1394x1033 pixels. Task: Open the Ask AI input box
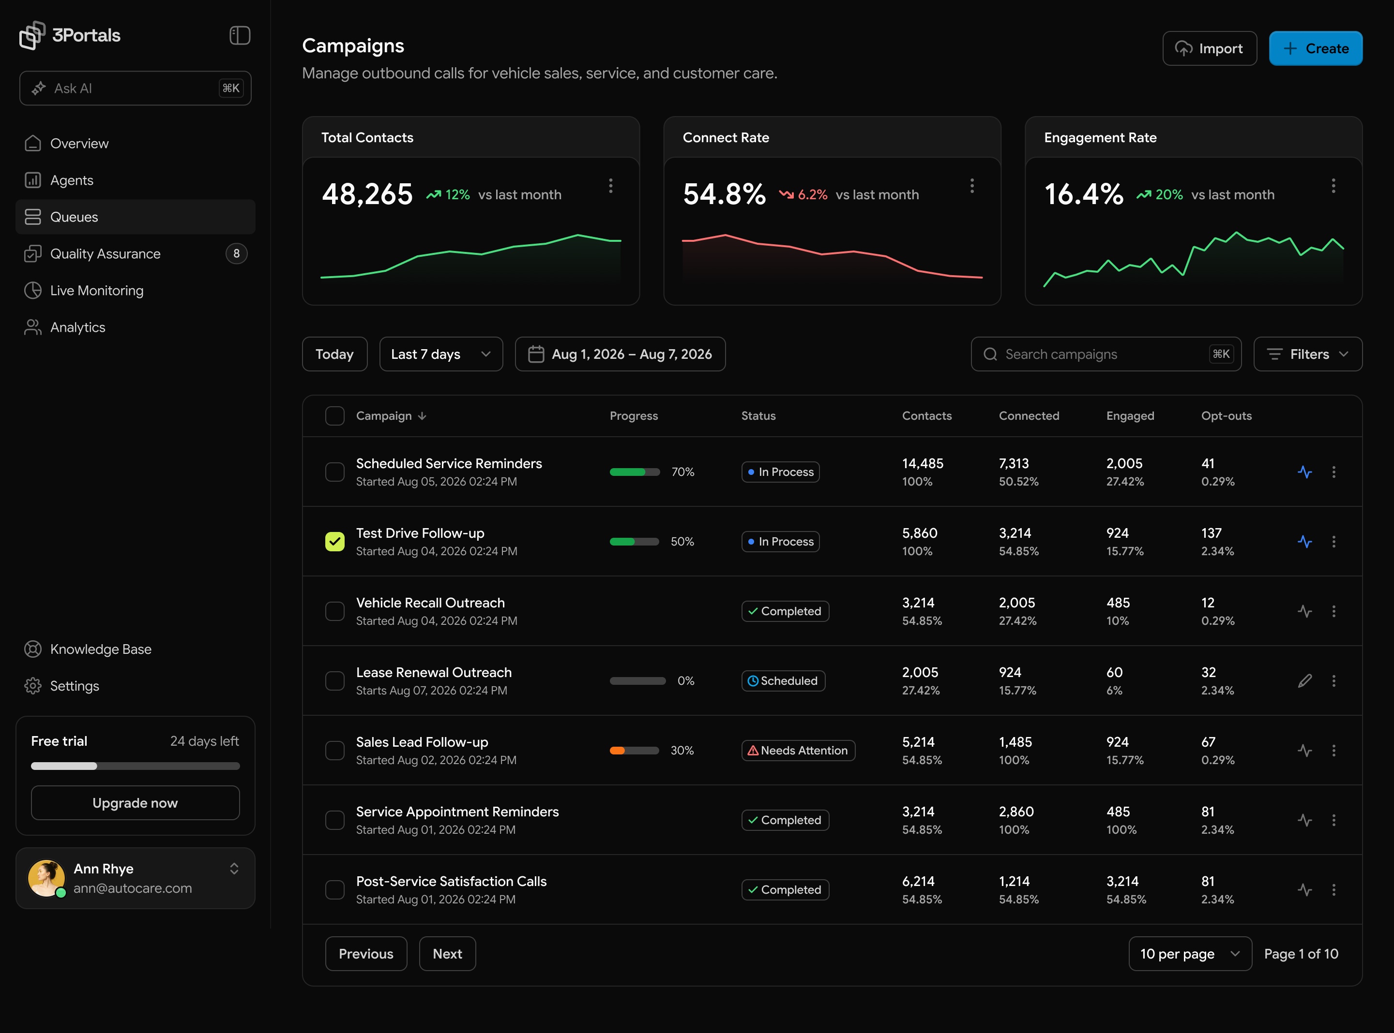pyautogui.click(x=135, y=88)
